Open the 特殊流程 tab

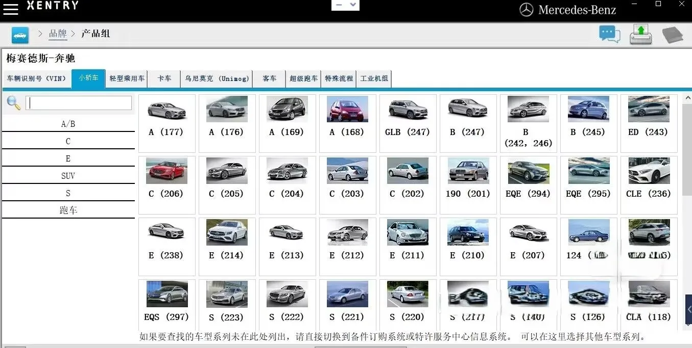[339, 79]
